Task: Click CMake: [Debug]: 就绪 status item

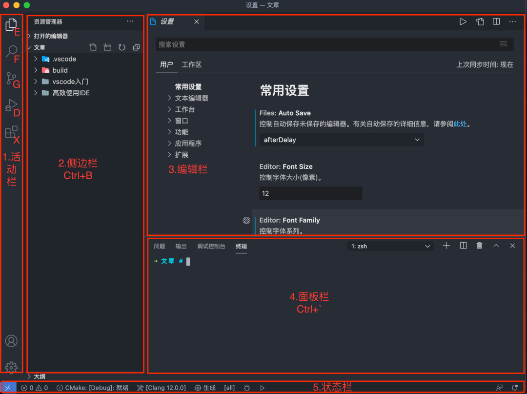Action: point(92,388)
